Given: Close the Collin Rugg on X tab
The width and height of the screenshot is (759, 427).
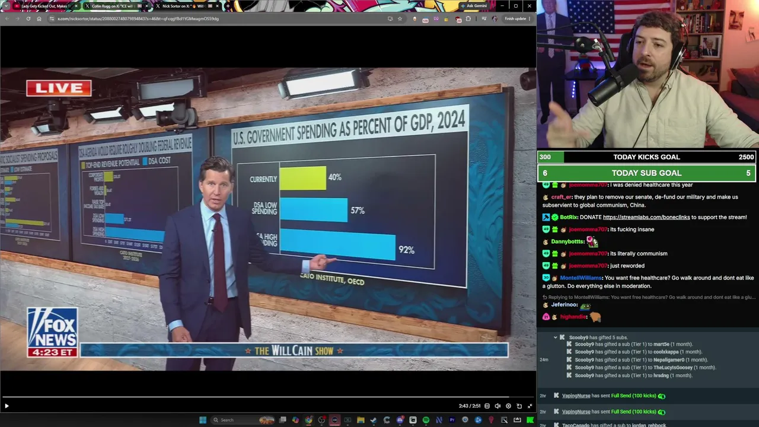Looking at the screenshot, I should point(146,6).
